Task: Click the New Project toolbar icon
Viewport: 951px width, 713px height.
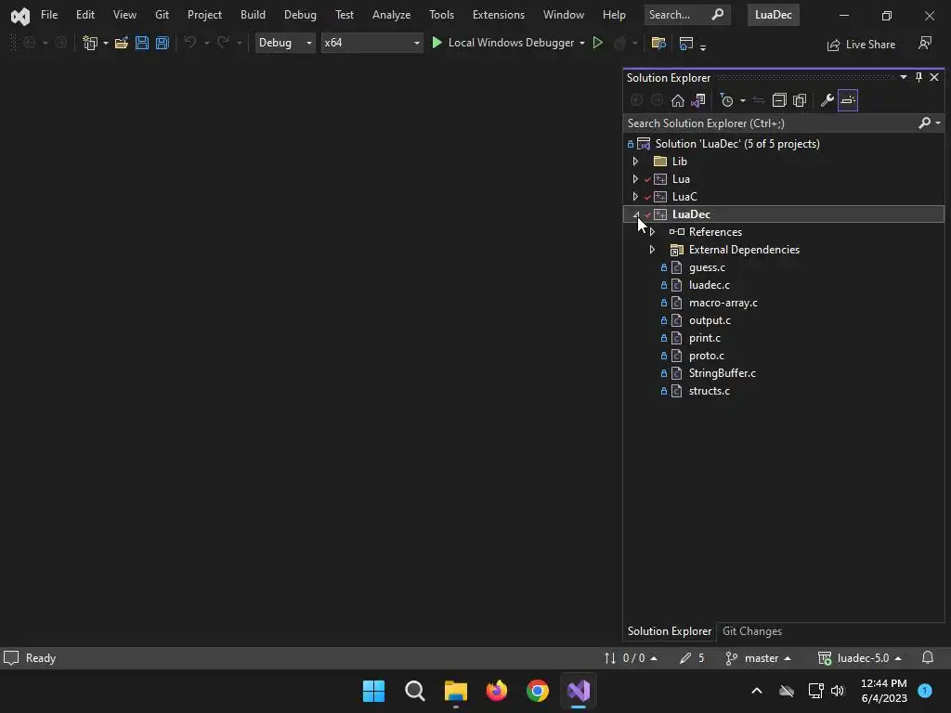Action: pyautogui.click(x=90, y=43)
